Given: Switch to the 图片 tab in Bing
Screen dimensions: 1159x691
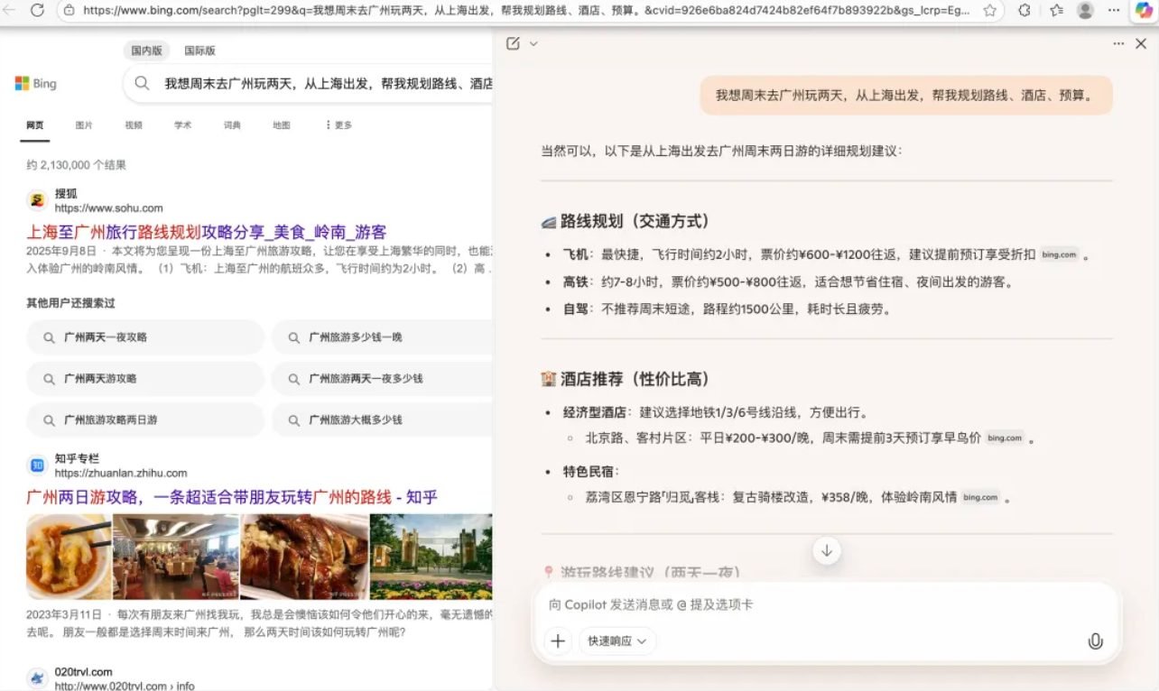Looking at the screenshot, I should tap(83, 124).
